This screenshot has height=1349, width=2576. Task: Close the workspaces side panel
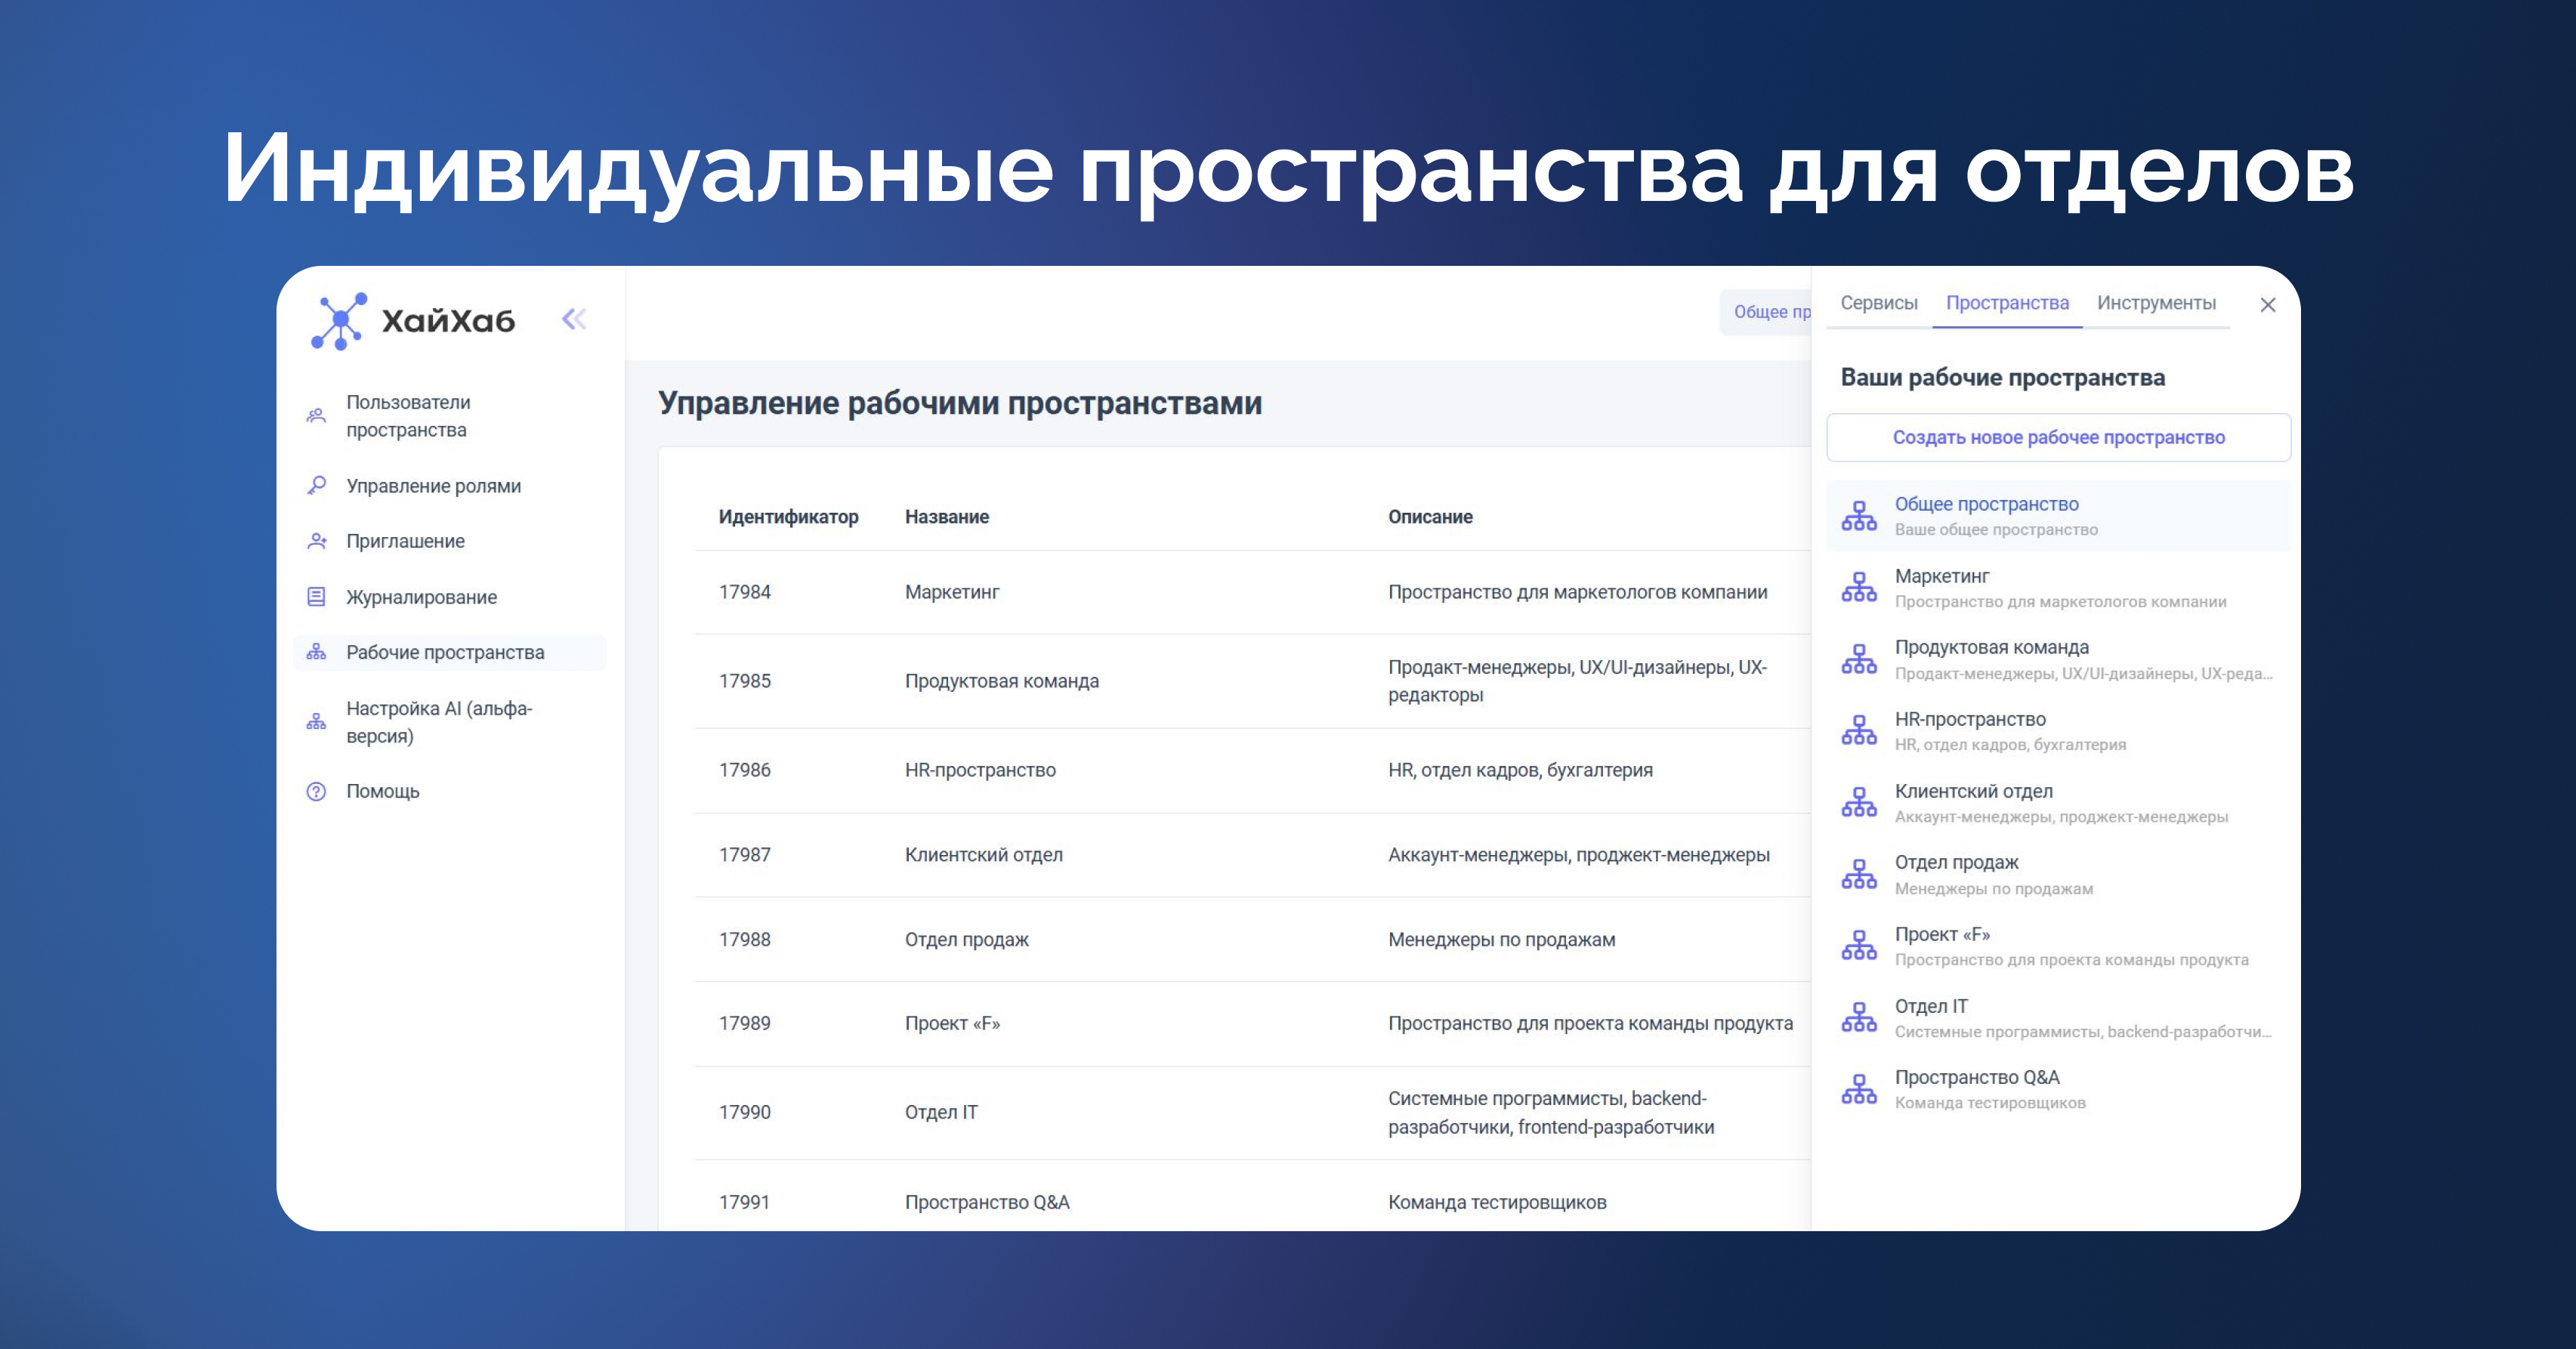tap(2267, 305)
